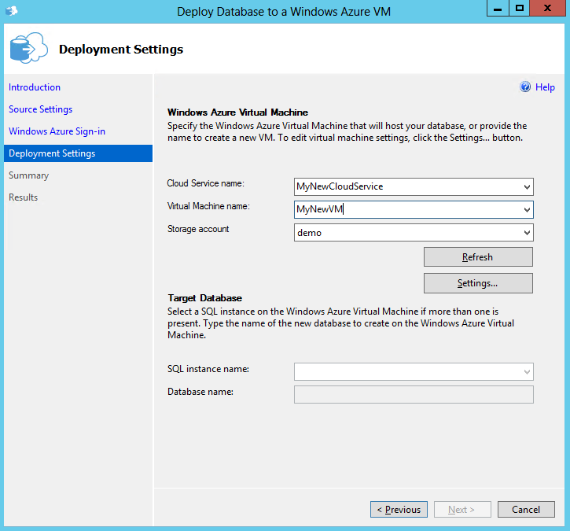Cancel the deployment wizard
This screenshot has width=570, height=531.
coord(526,510)
